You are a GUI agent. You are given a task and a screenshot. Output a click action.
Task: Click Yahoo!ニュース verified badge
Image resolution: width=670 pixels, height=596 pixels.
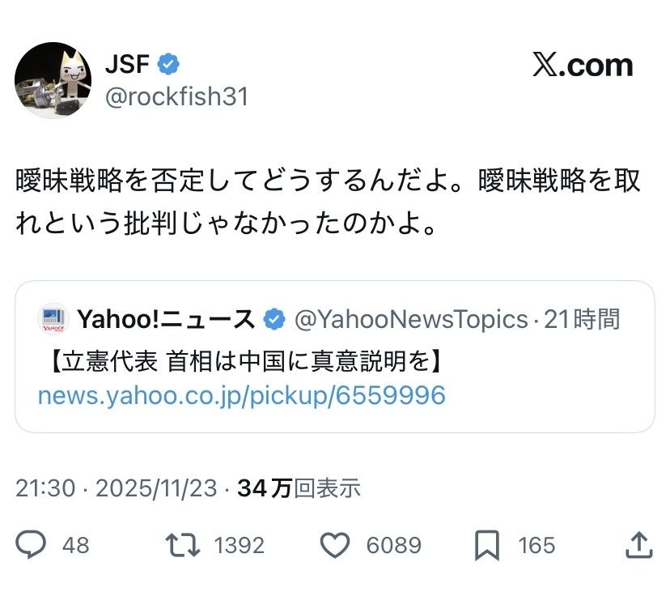click(275, 320)
